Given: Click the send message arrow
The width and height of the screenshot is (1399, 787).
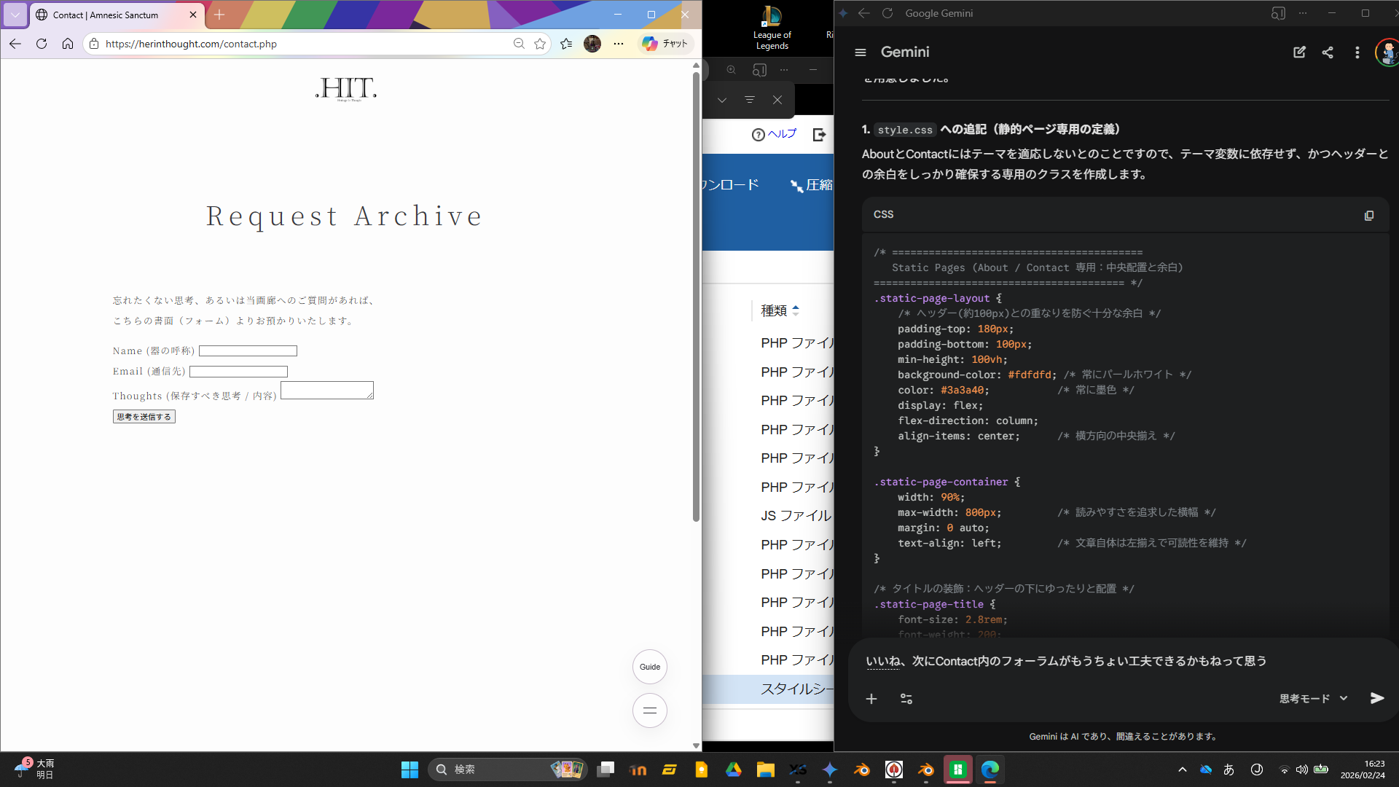Looking at the screenshot, I should pyautogui.click(x=1376, y=698).
